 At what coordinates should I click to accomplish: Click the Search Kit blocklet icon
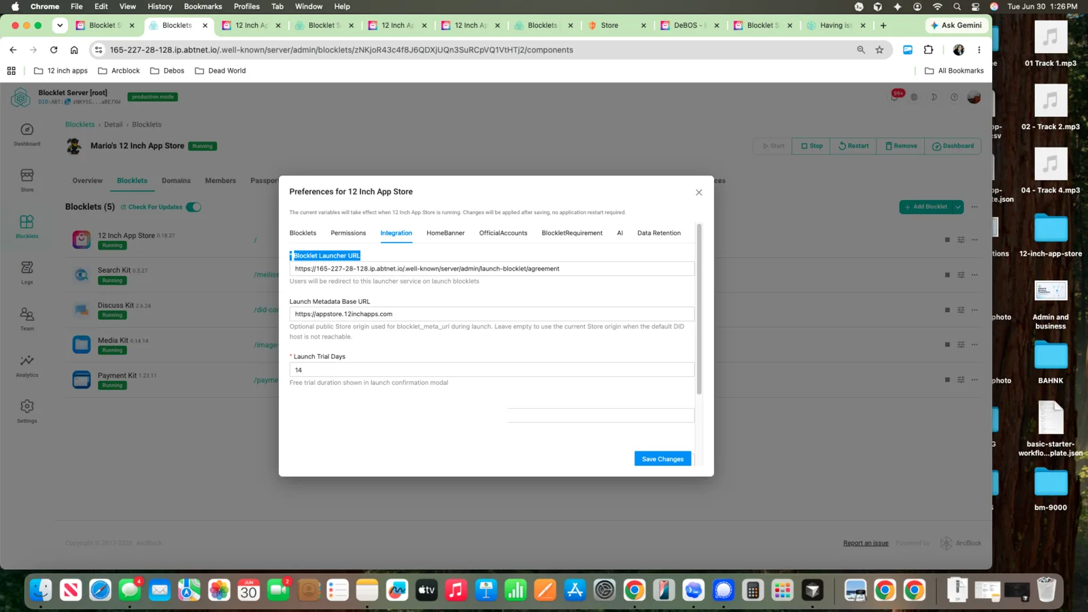click(82, 275)
